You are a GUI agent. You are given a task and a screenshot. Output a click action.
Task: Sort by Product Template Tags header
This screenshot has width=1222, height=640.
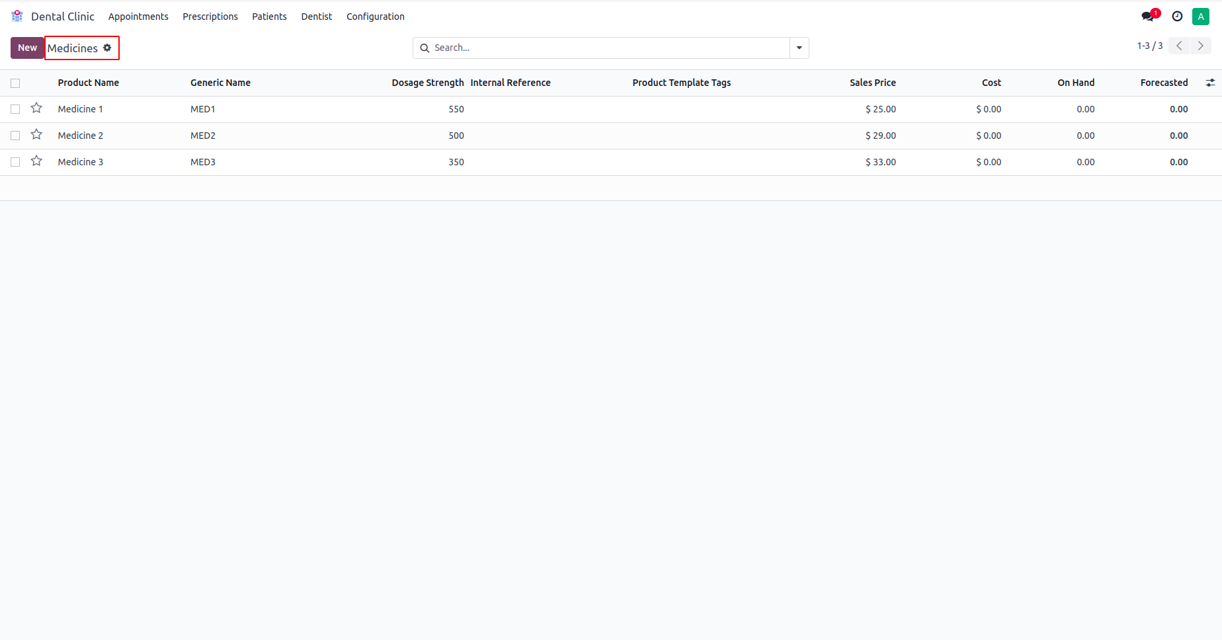coord(682,83)
